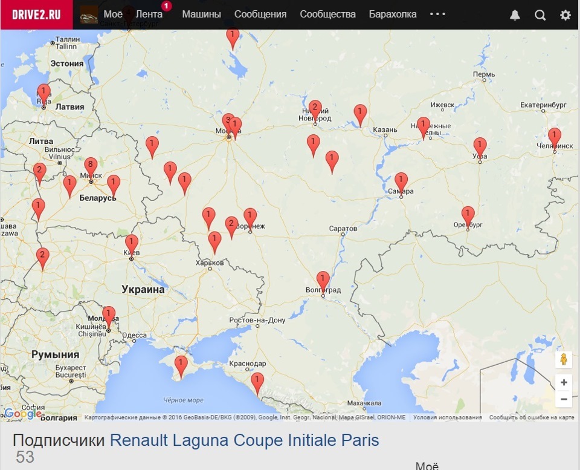Open the Сообщения menu item
Viewport: 580px width, 470px height.
[260, 14]
